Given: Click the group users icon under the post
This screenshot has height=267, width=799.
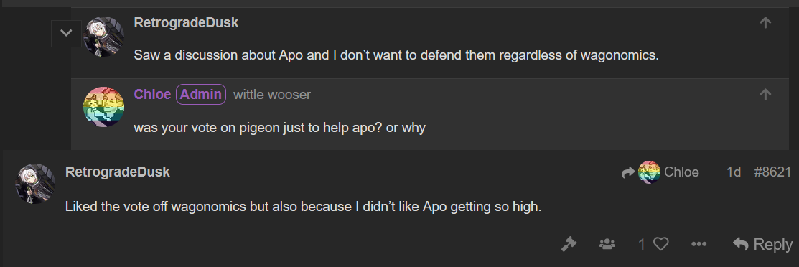Looking at the screenshot, I should tap(607, 245).
